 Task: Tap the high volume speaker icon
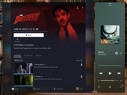coord(121,80)
